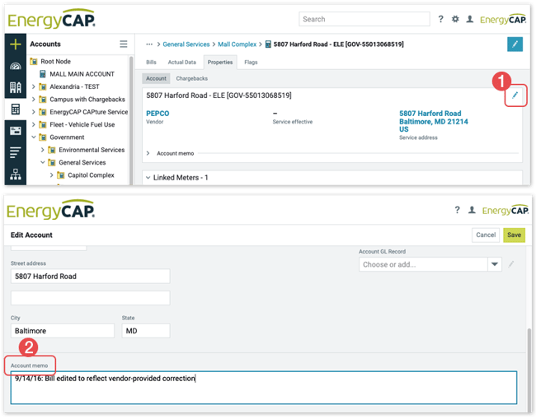Open the PEPCO vendor link
Screen dimensions: 536x419
158,113
